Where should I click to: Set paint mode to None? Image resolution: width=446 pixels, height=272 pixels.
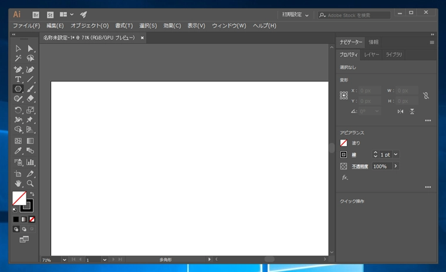[x=32, y=219]
